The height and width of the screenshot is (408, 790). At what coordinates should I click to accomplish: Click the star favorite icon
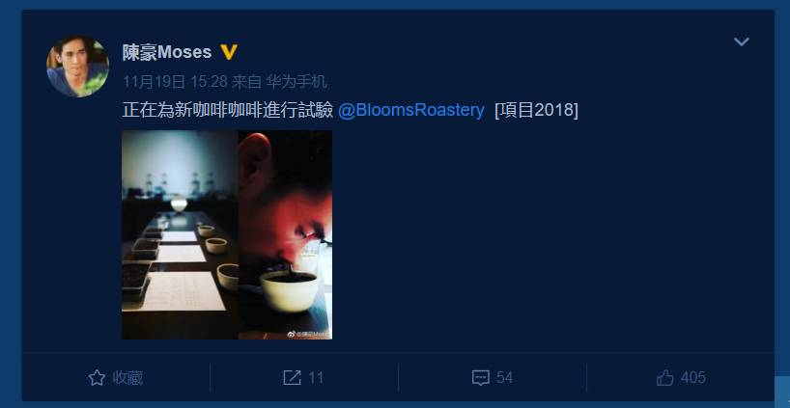[97, 378]
